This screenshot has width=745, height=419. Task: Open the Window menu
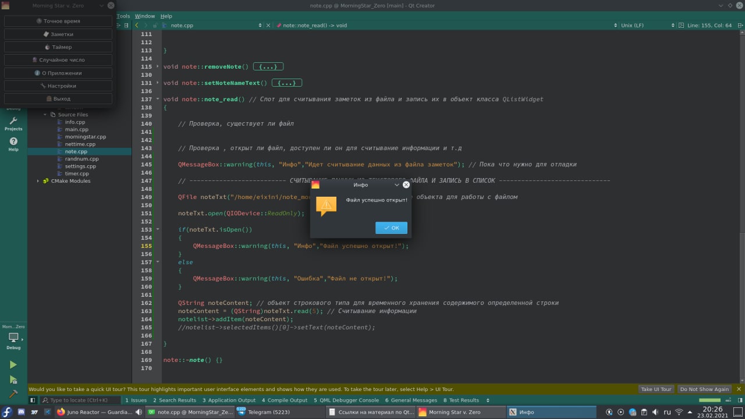pyautogui.click(x=145, y=16)
